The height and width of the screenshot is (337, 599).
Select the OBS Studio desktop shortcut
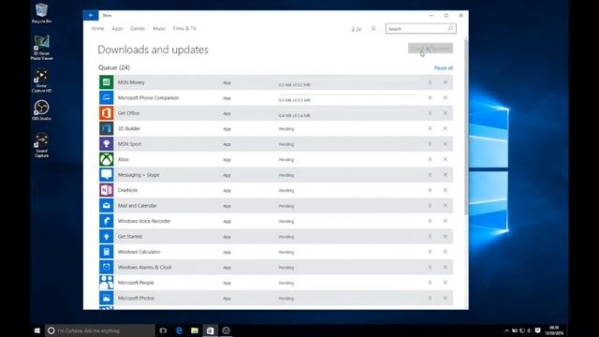pyautogui.click(x=41, y=110)
